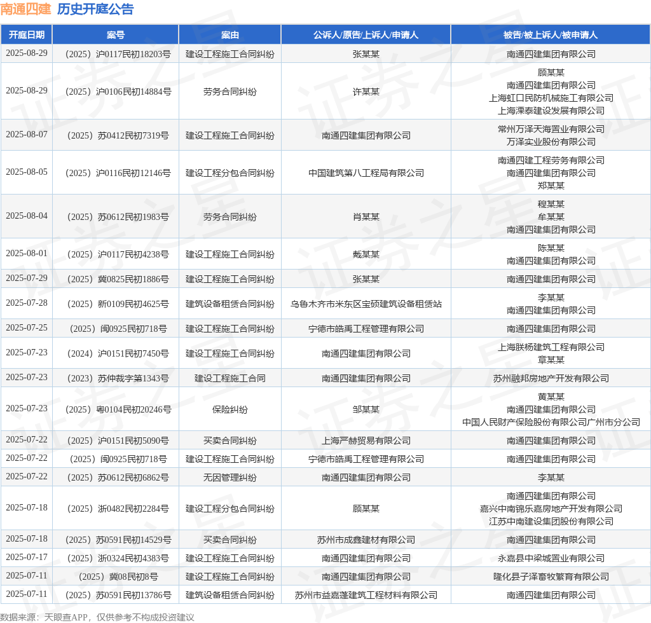This screenshot has height=623, width=651.
Task: Click defendant 万泽实业股份有限公司
Action: (x=551, y=142)
